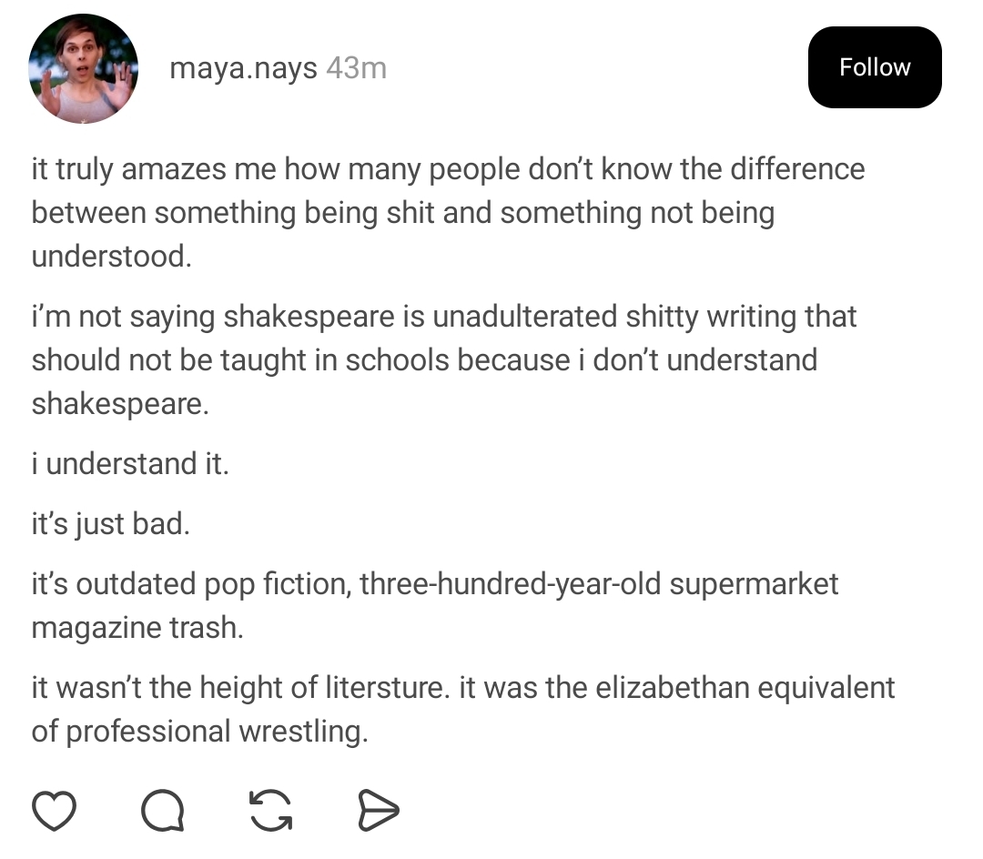Open the comment reply bubble icon
This screenshot has height=859, width=983.
pyautogui.click(x=163, y=811)
